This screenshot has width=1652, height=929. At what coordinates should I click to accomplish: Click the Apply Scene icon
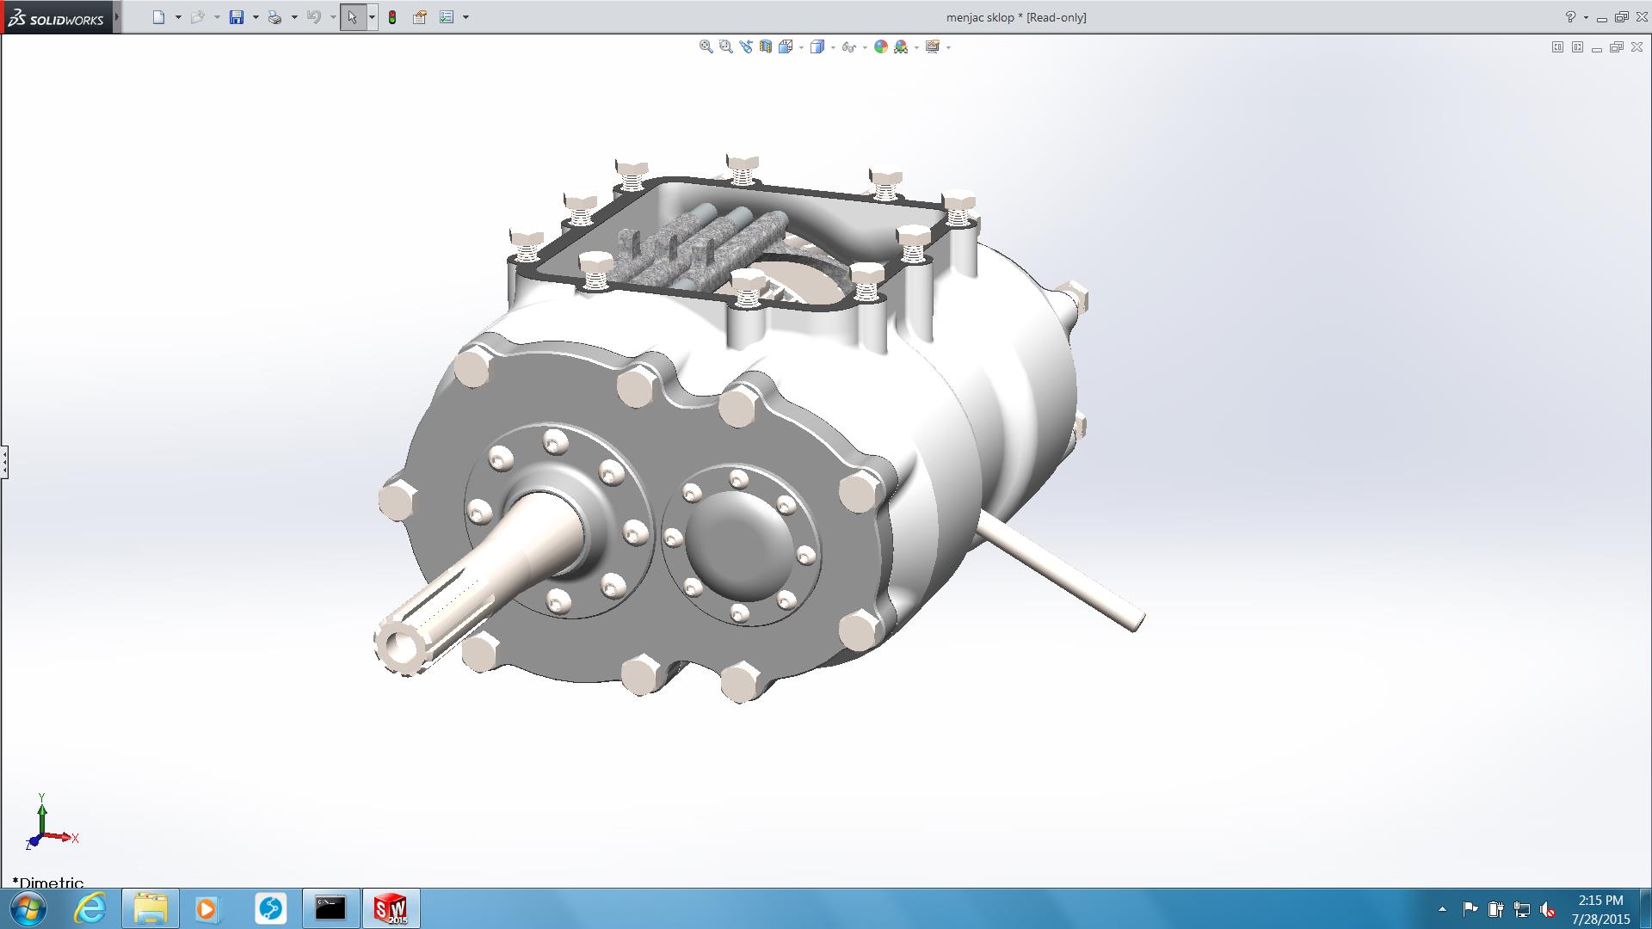click(901, 47)
